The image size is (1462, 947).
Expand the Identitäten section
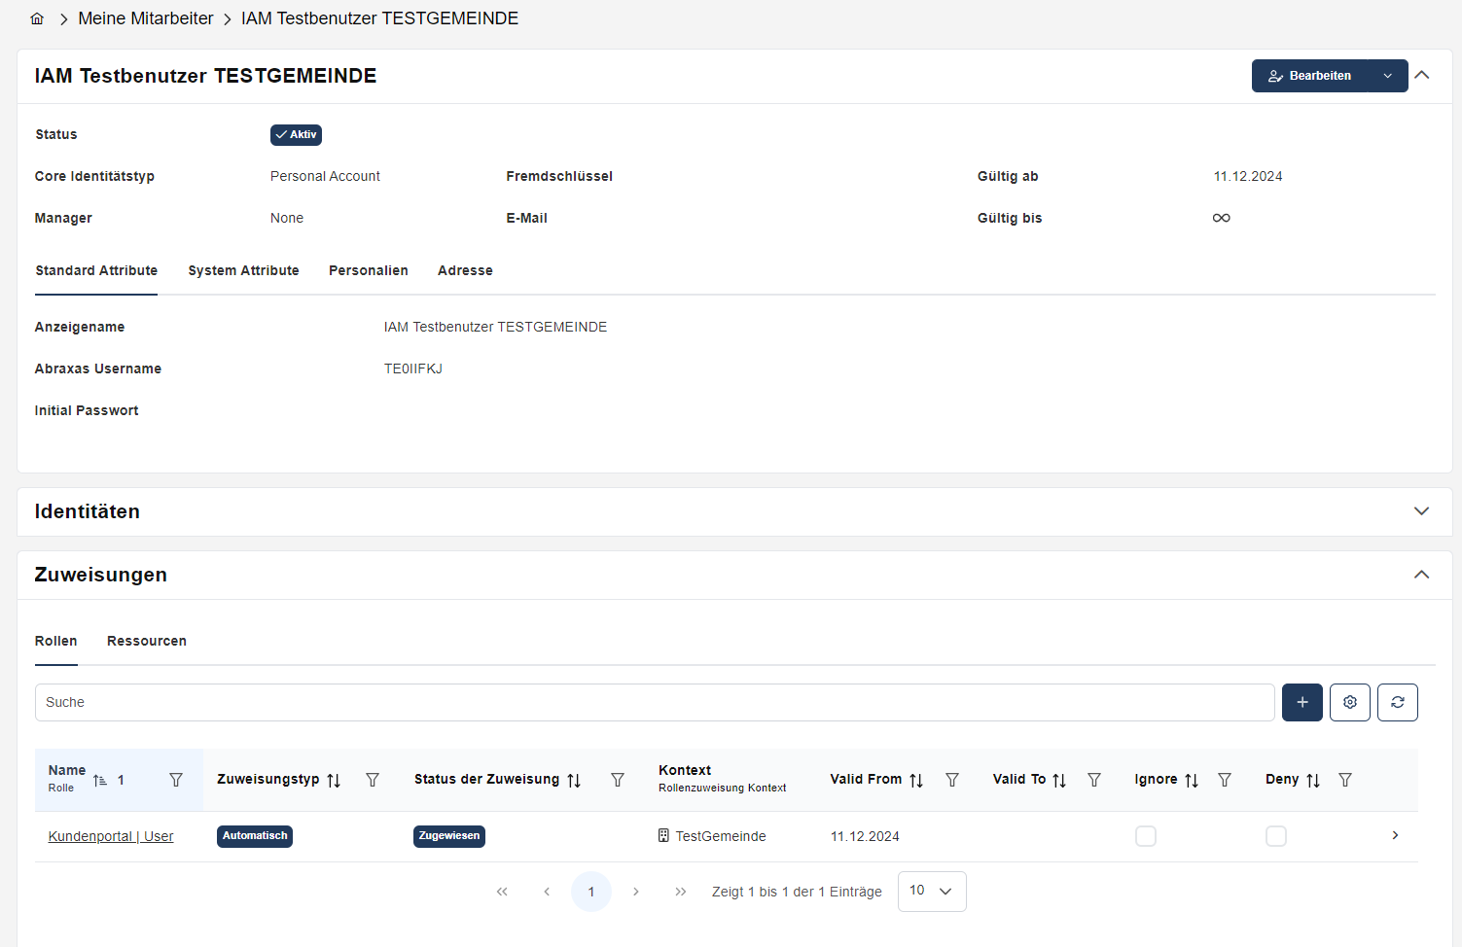pyautogui.click(x=1421, y=510)
